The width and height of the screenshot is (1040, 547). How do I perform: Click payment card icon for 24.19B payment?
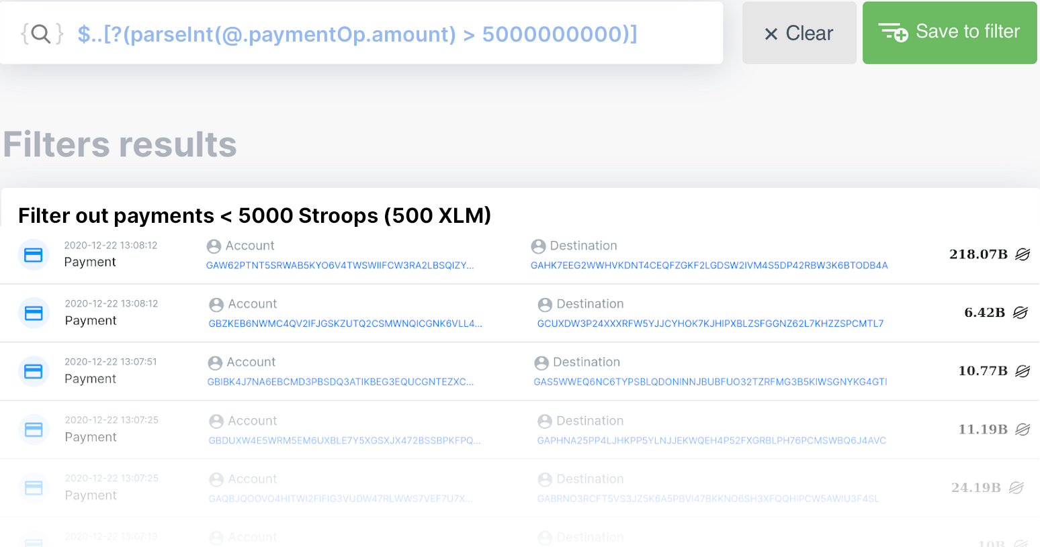34,488
